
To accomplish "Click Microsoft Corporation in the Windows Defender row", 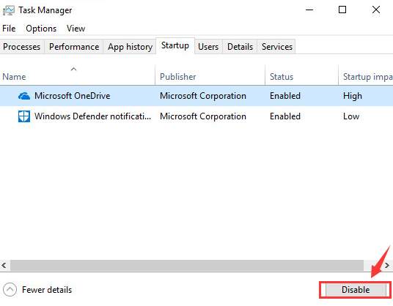I will (x=203, y=116).
